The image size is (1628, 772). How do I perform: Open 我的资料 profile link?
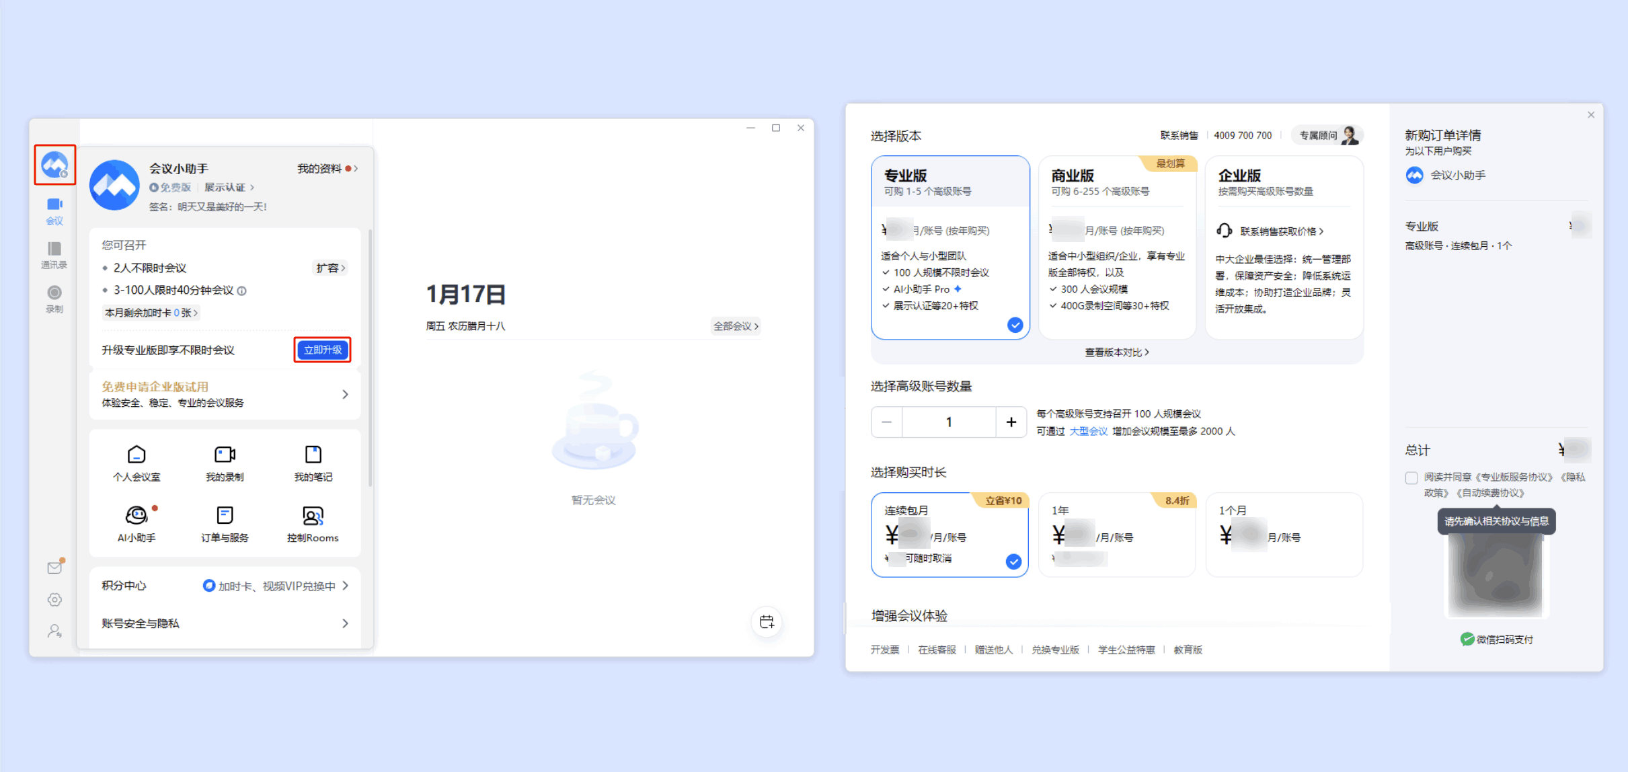327,168
